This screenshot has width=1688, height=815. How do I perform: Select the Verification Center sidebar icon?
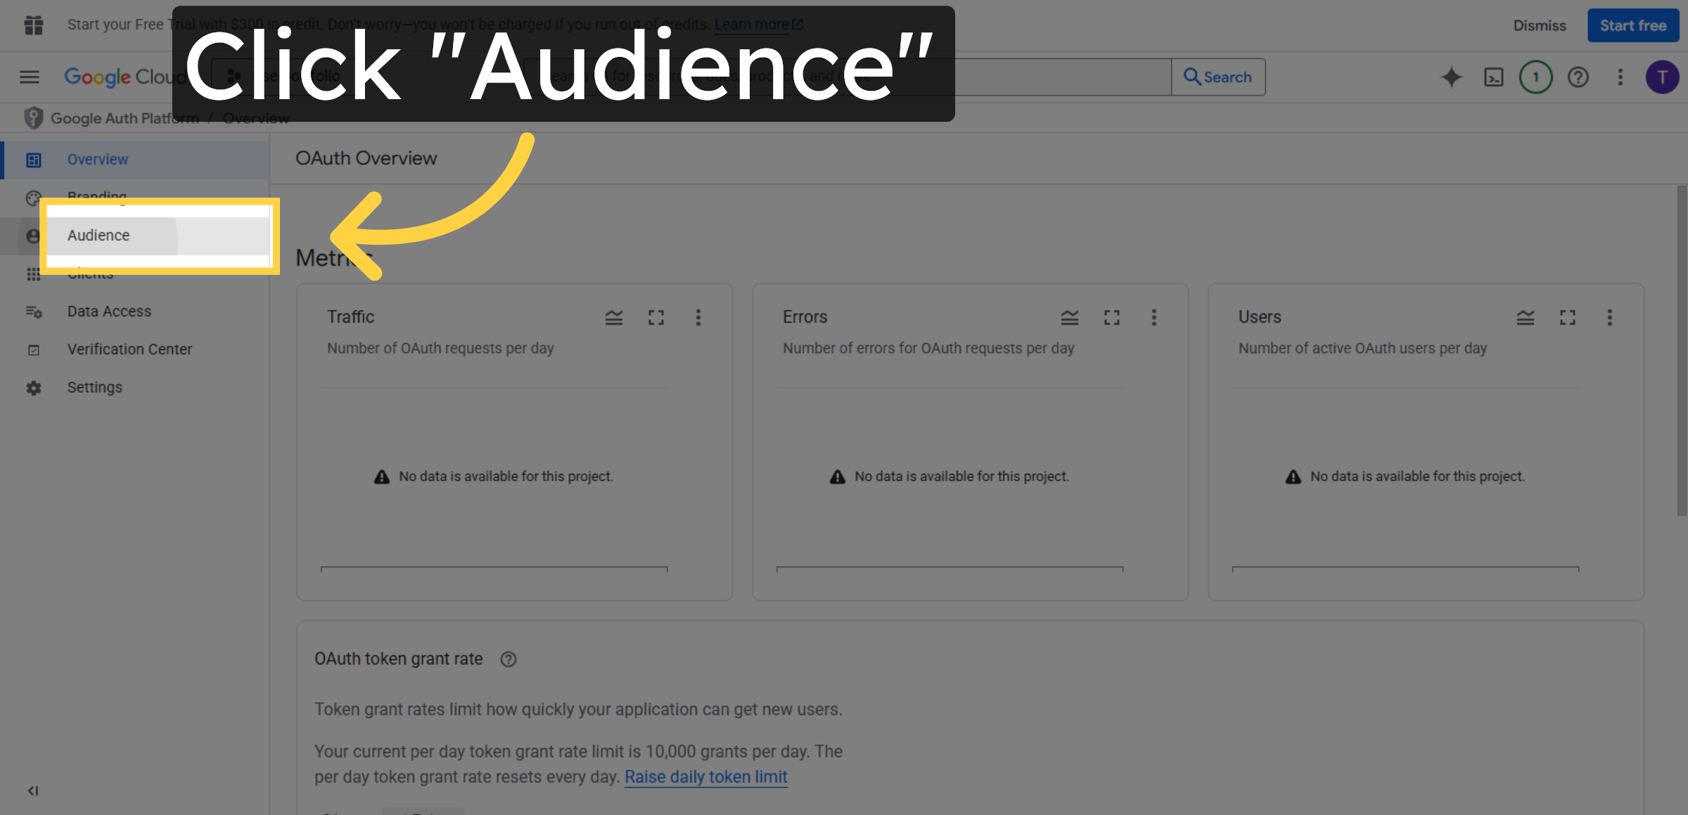pos(34,349)
